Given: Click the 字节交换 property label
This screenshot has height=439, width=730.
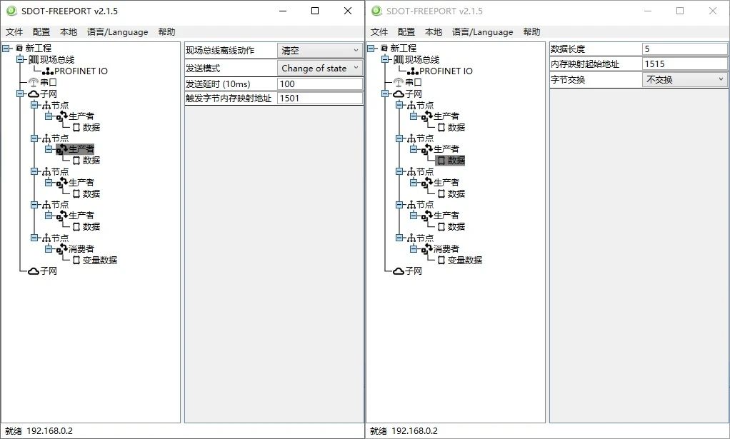Looking at the screenshot, I should point(568,79).
